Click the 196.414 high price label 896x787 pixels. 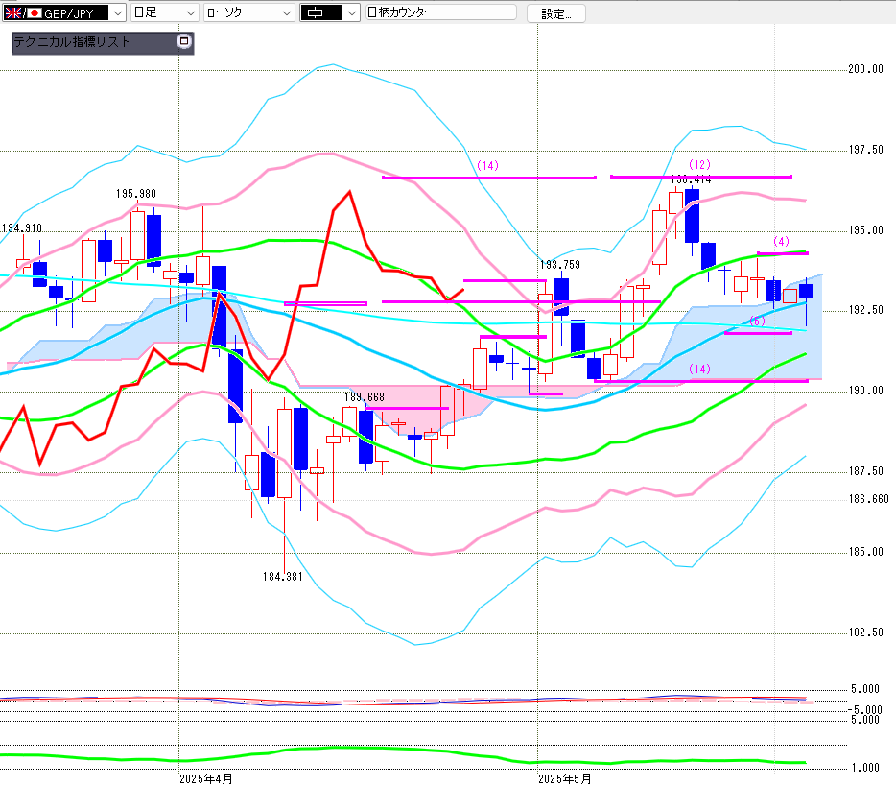pos(691,179)
